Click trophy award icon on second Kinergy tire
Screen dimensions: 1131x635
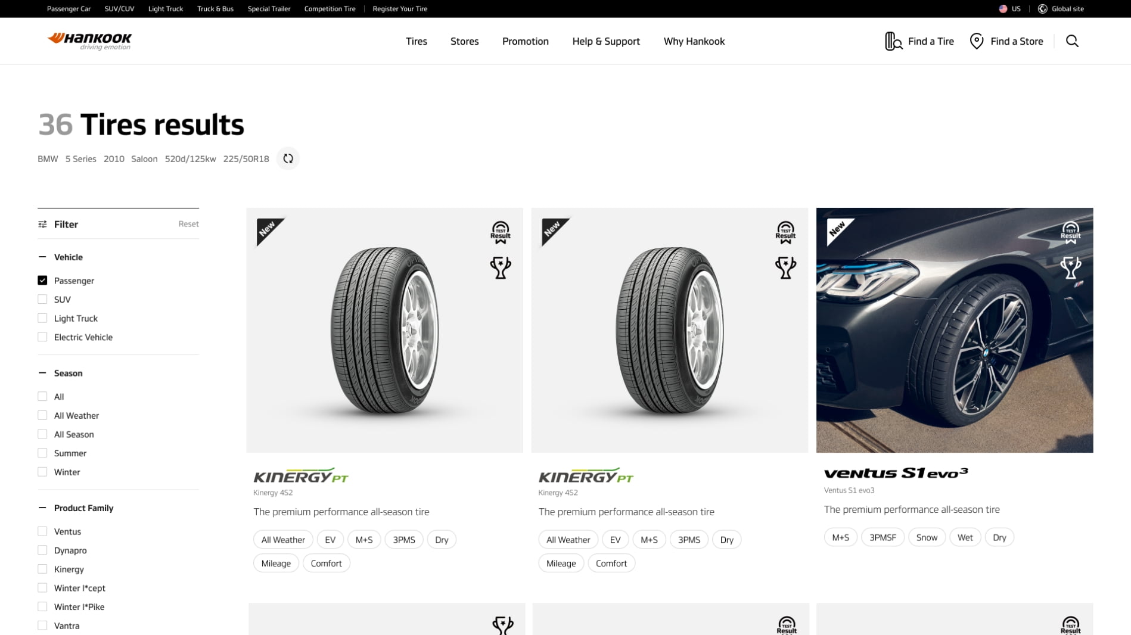(785, 267)
